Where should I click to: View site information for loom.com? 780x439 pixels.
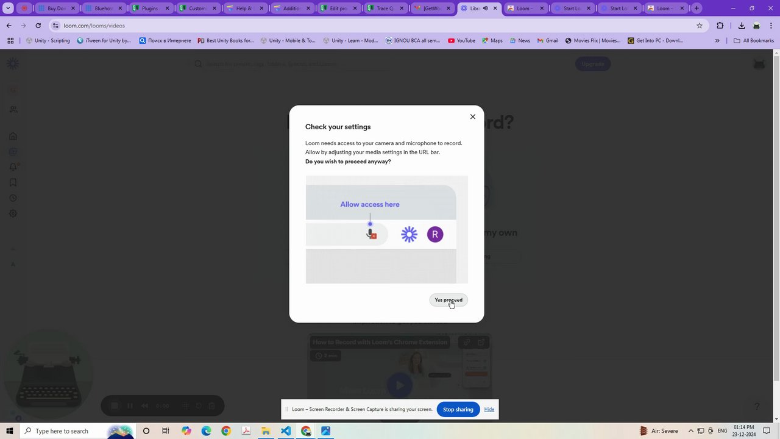(x=55, y=26)
